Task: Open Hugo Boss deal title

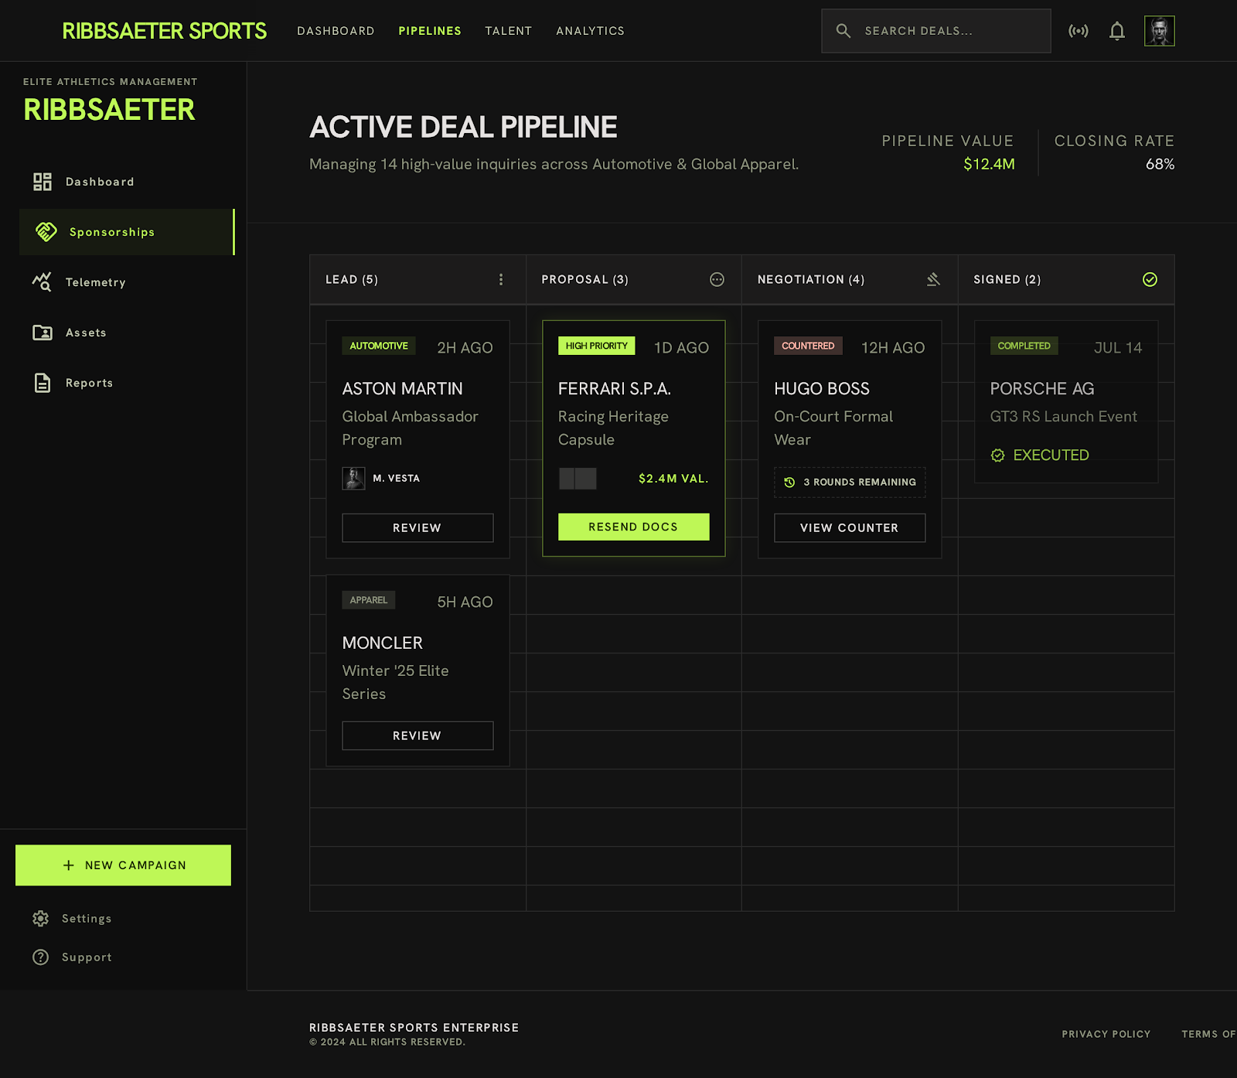Action: pyautogui.click(x=822, y=389)
